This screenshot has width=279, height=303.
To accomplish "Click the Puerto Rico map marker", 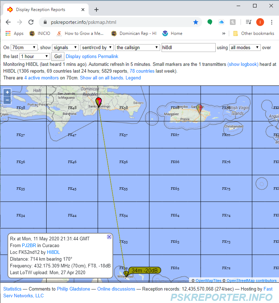I will click(200, 108).
